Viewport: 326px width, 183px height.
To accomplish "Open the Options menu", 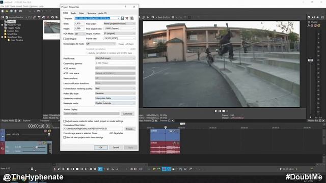I will [x=33, y=7].
